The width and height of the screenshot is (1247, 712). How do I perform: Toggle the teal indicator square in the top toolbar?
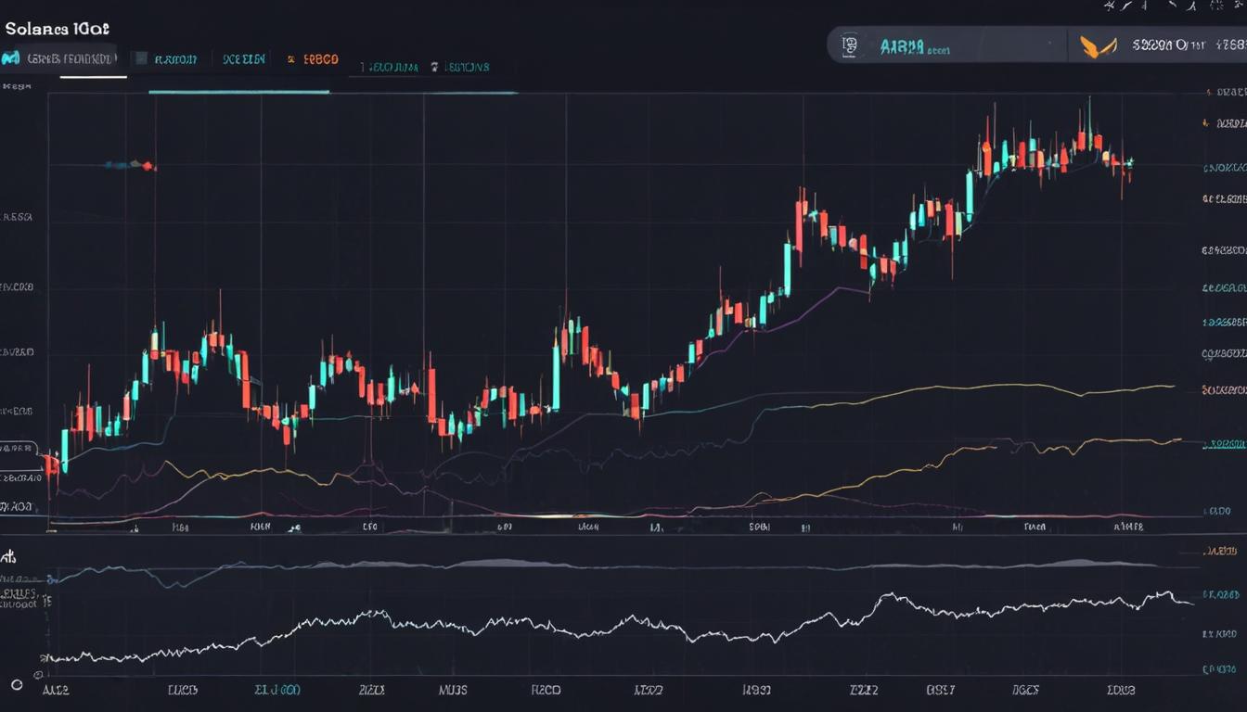click(142, 57)
